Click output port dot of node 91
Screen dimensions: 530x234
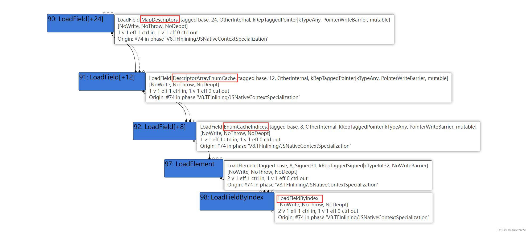pyautogui.click(x=143, y=92)
